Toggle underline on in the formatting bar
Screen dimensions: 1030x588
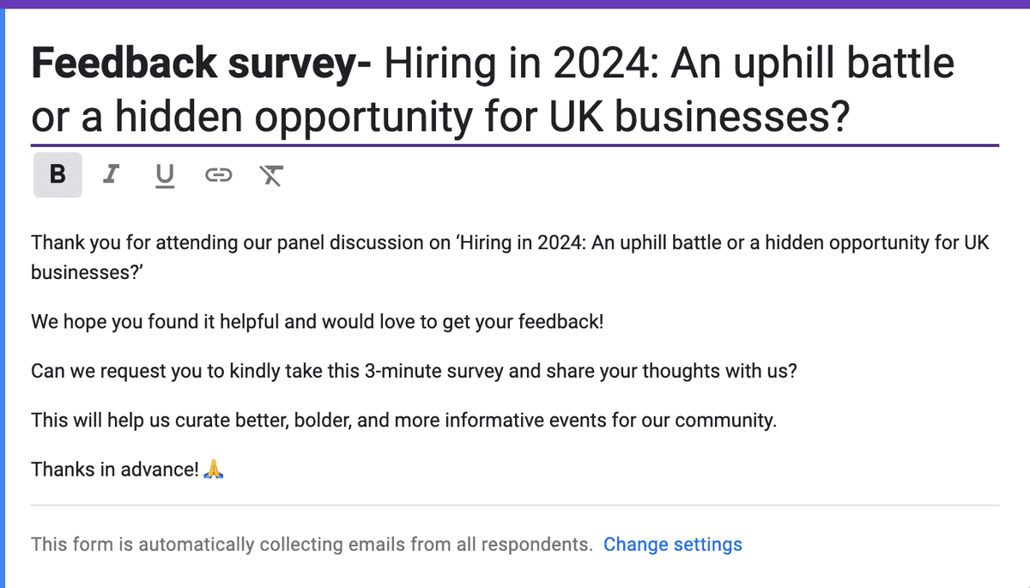point(164,174)
